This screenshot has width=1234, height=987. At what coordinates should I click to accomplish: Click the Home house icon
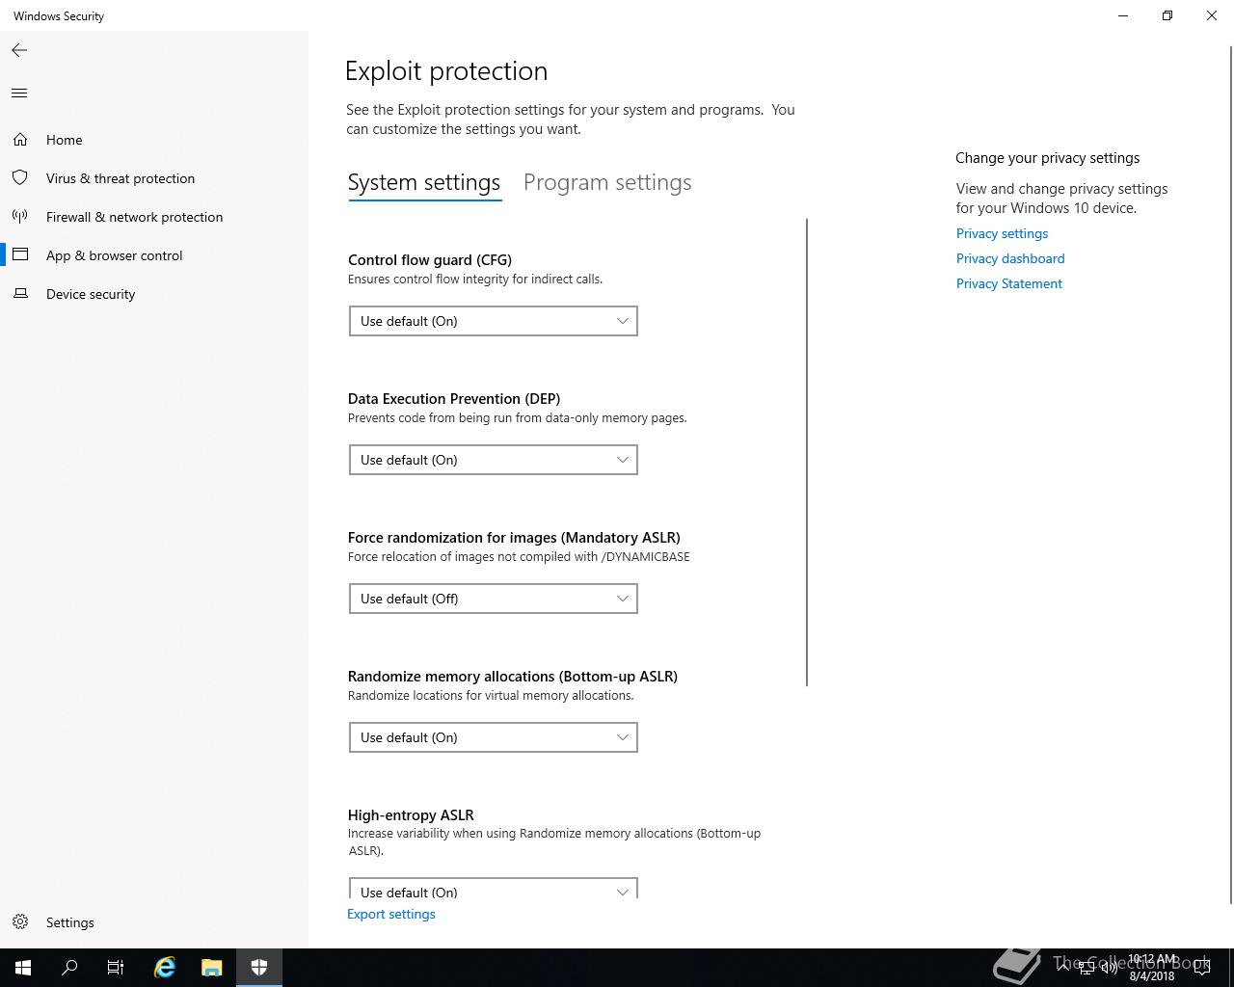[x=20, y=140]
